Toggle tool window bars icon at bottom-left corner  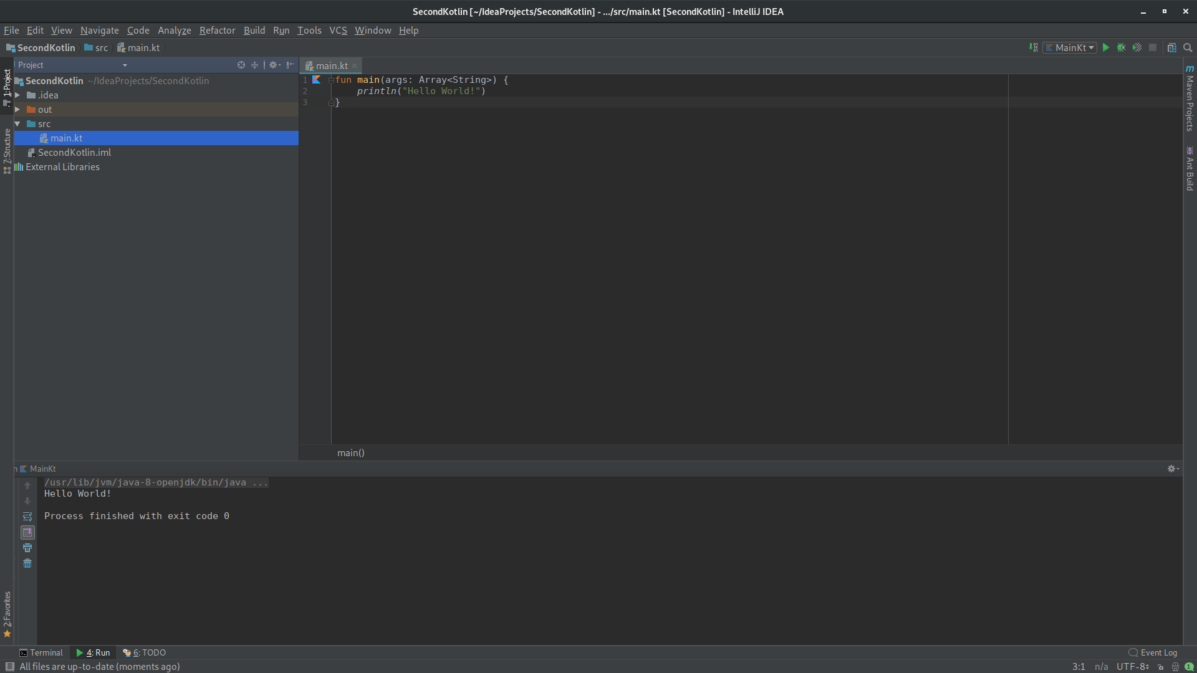[10, 667]
